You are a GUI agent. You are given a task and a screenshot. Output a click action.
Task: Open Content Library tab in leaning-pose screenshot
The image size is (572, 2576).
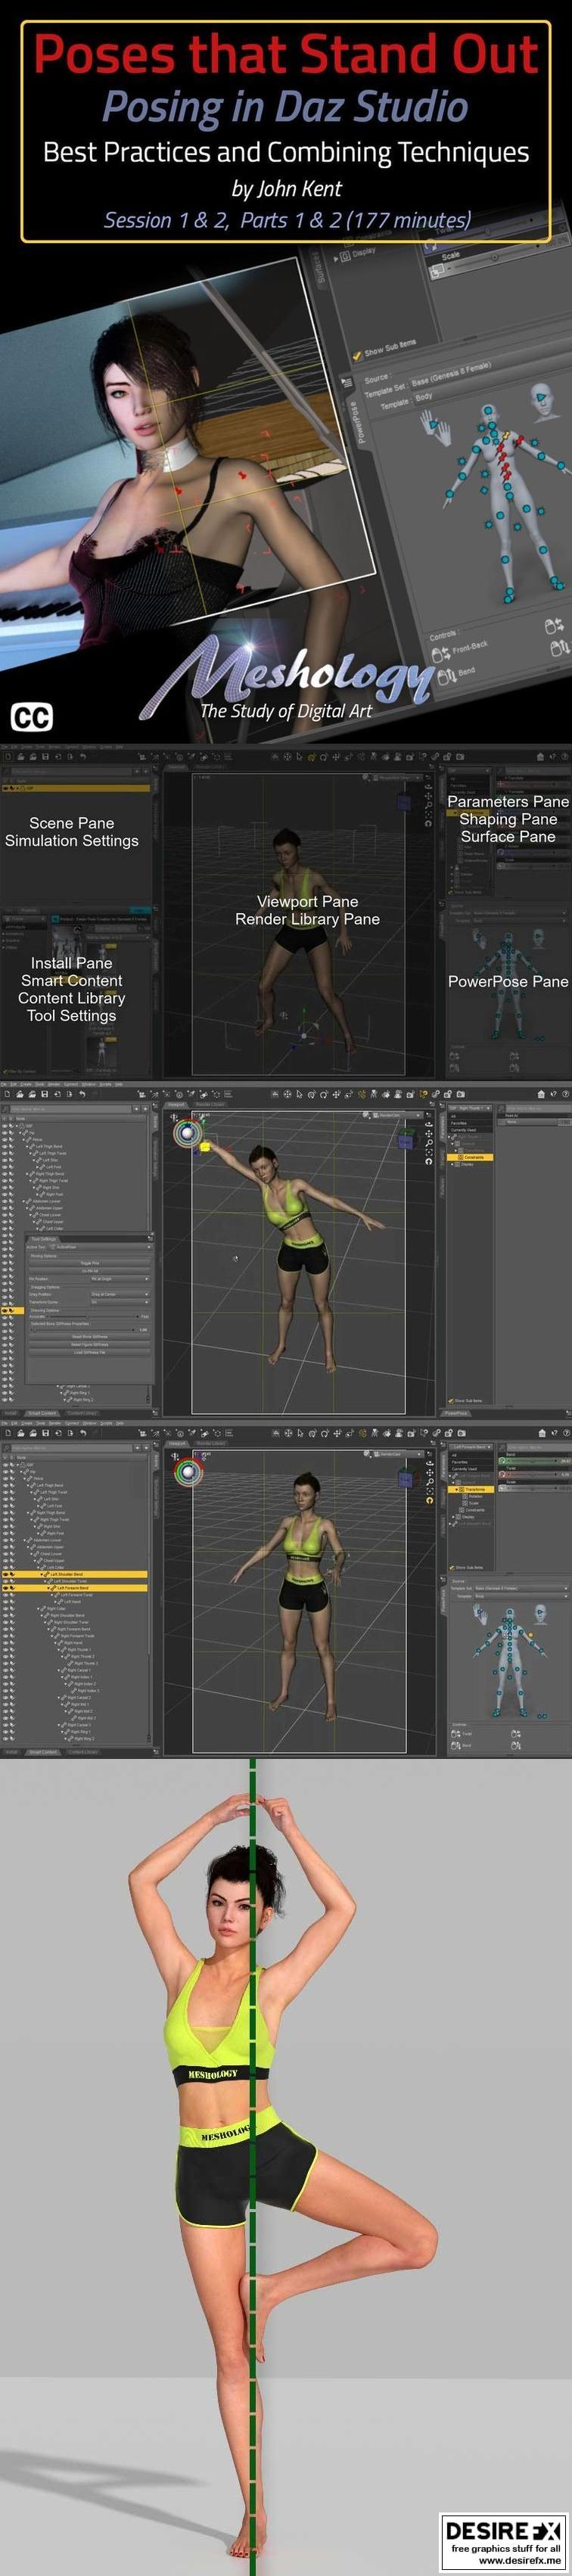pyautogui.click(x=82, y=1413)
